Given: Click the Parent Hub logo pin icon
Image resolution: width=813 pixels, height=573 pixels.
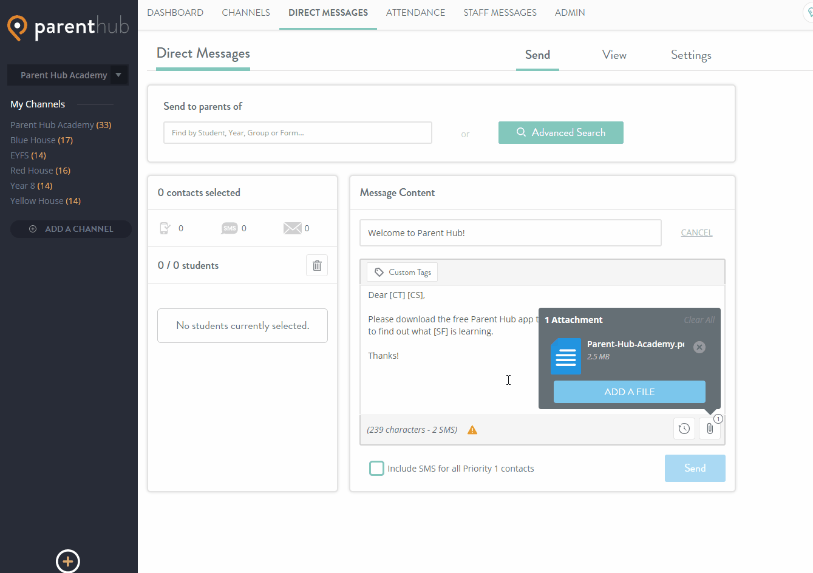Looking at the screenshot, I should 17,28.
